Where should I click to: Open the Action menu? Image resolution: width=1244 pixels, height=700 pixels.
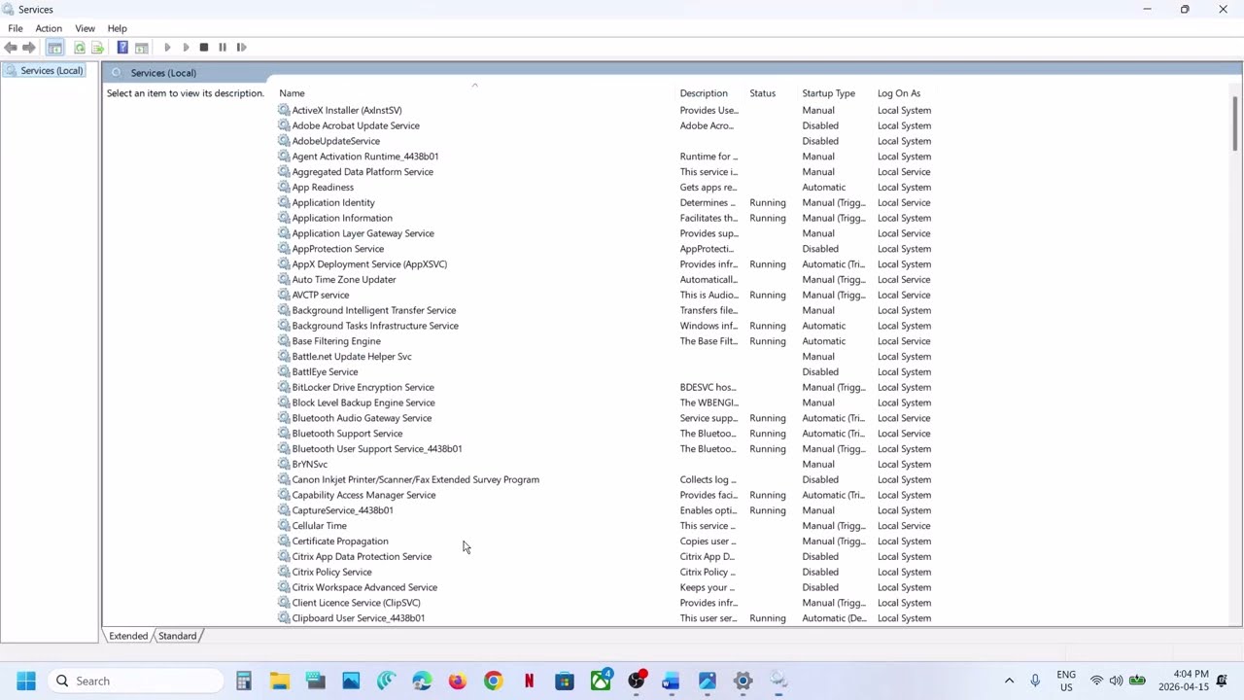[49, 28]
